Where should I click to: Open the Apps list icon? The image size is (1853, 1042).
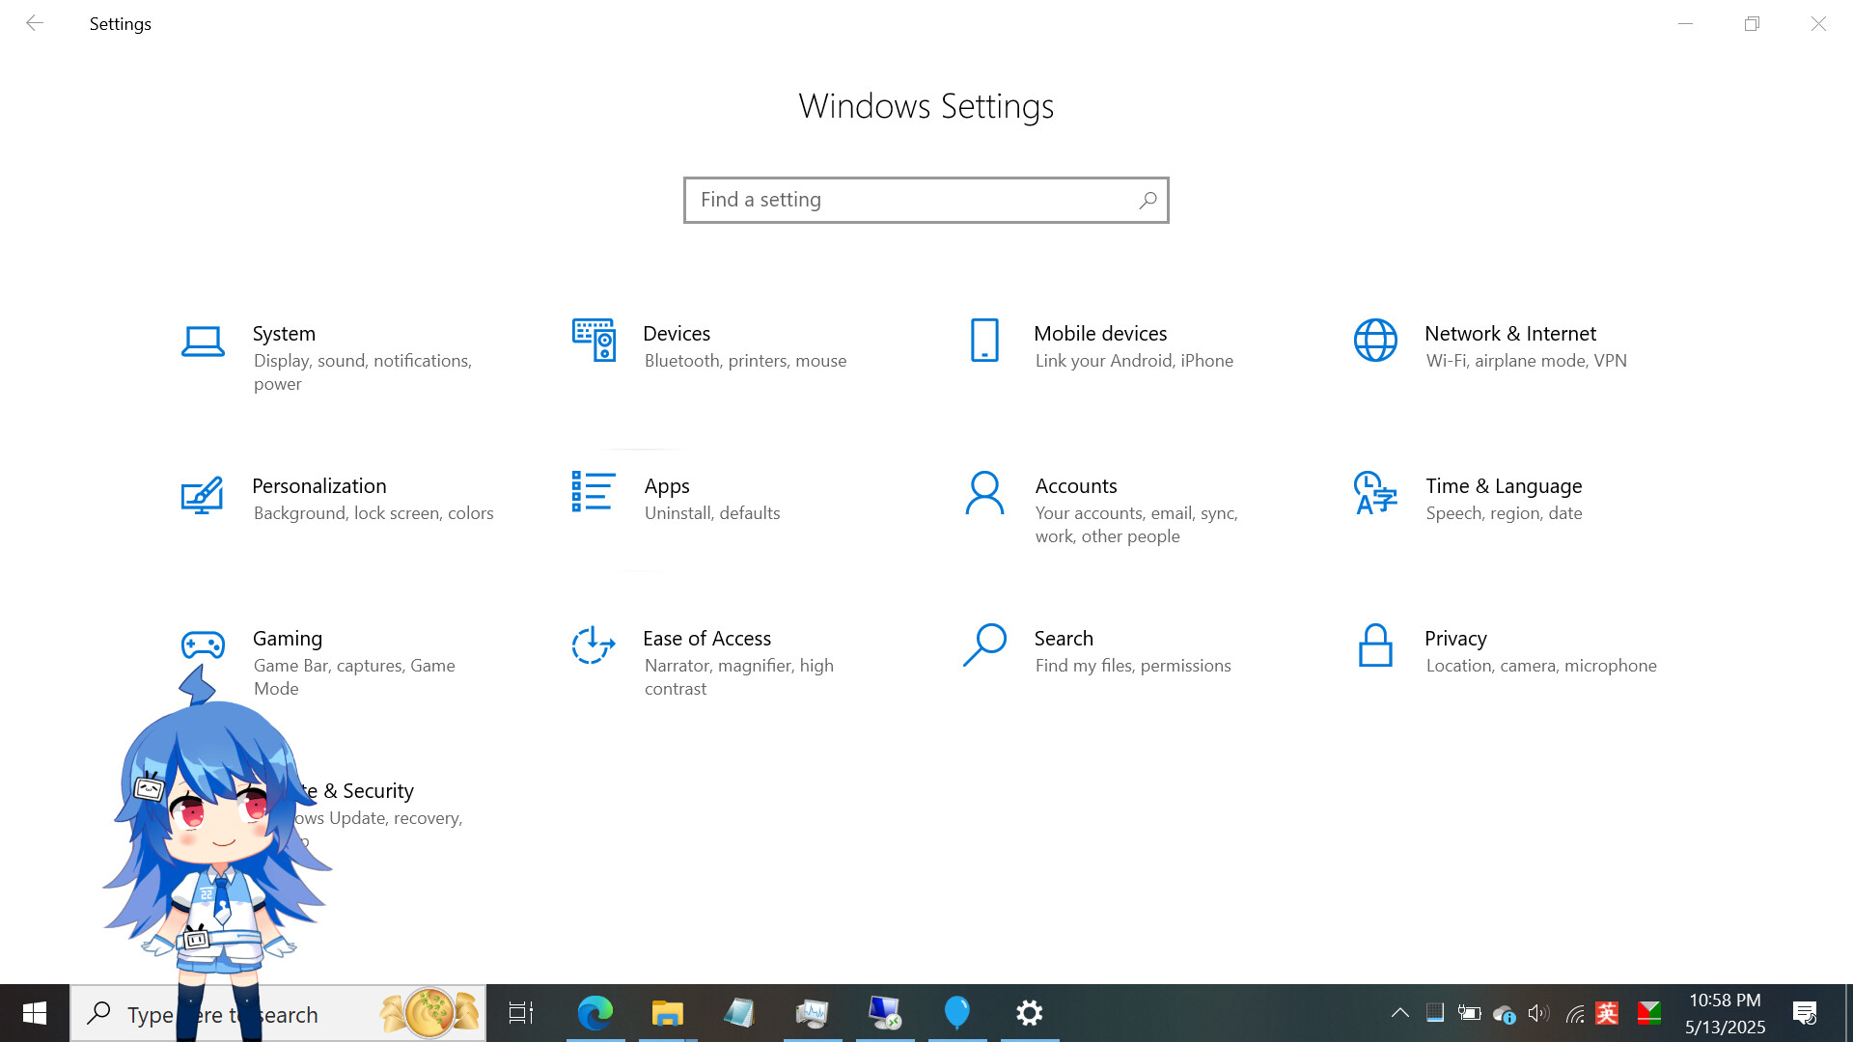(594, 491)
